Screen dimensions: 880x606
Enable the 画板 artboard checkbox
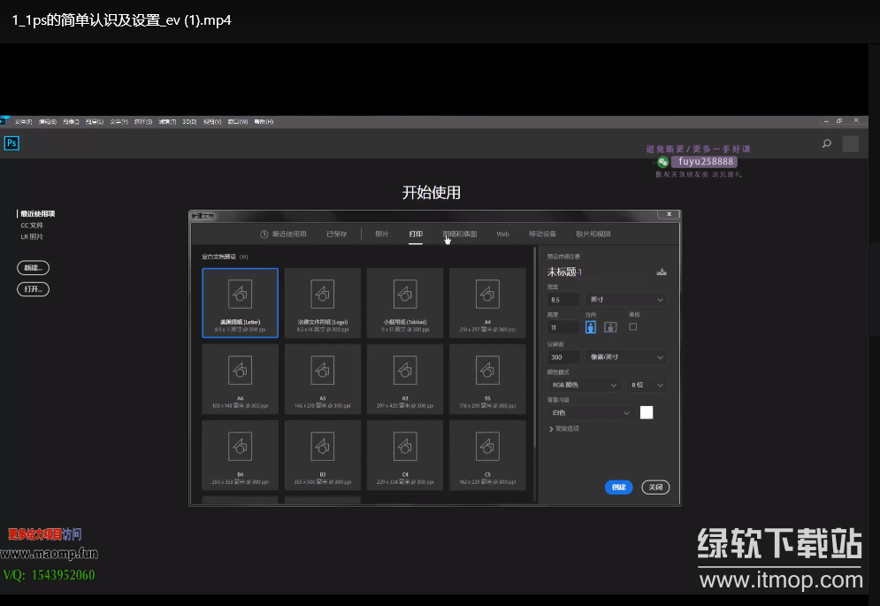[632, 326]
